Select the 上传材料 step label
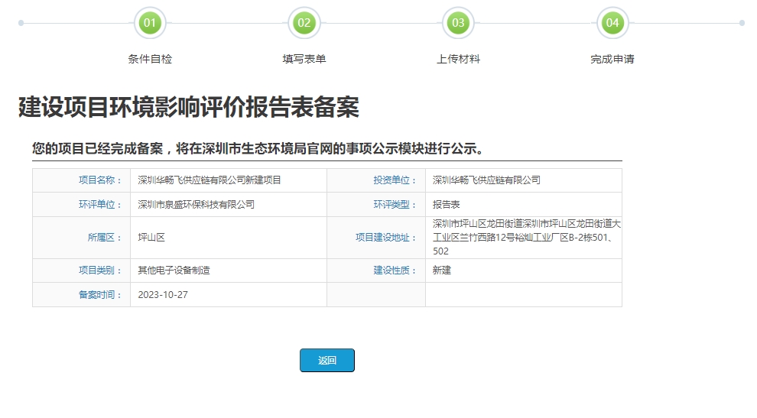This screenshot has width=757, height=418. [x=458, y=59]
